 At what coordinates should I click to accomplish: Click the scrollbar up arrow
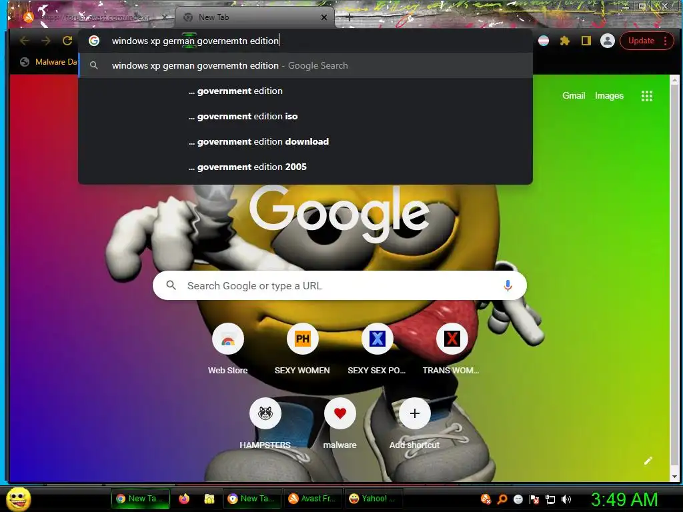pos(674,80)
